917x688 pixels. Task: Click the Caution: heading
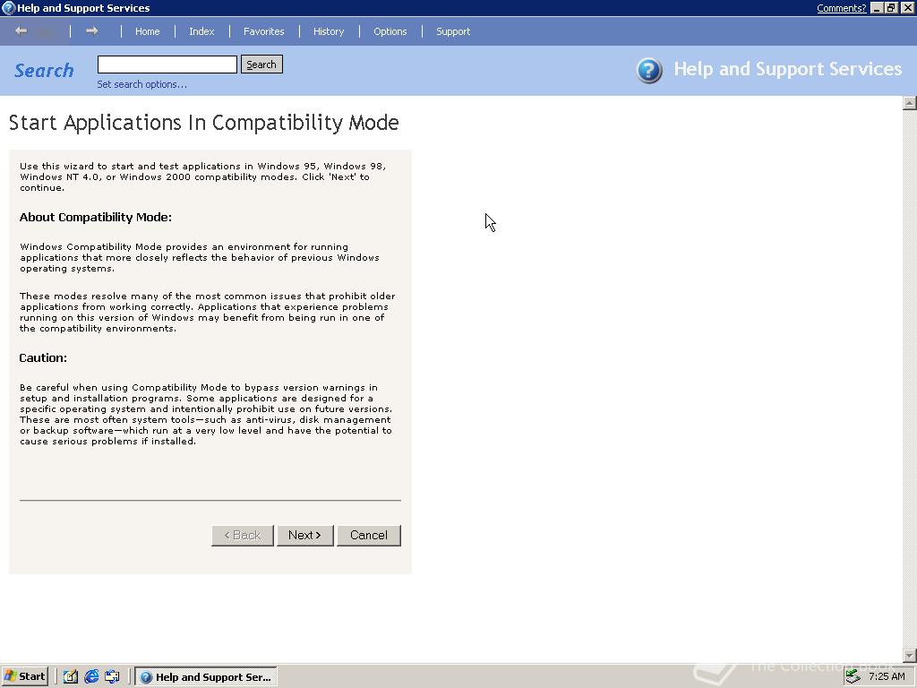[x=43, y=357]
